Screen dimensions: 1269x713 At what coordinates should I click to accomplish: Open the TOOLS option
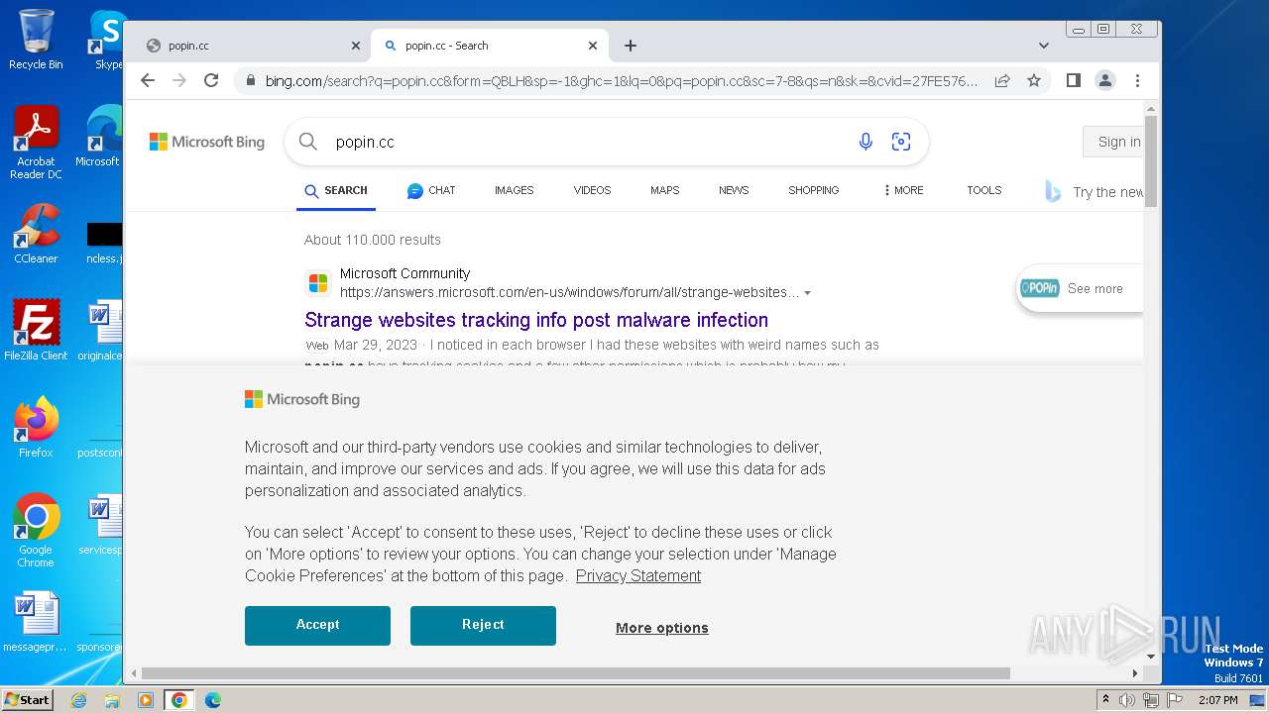(x=984, y=190)
